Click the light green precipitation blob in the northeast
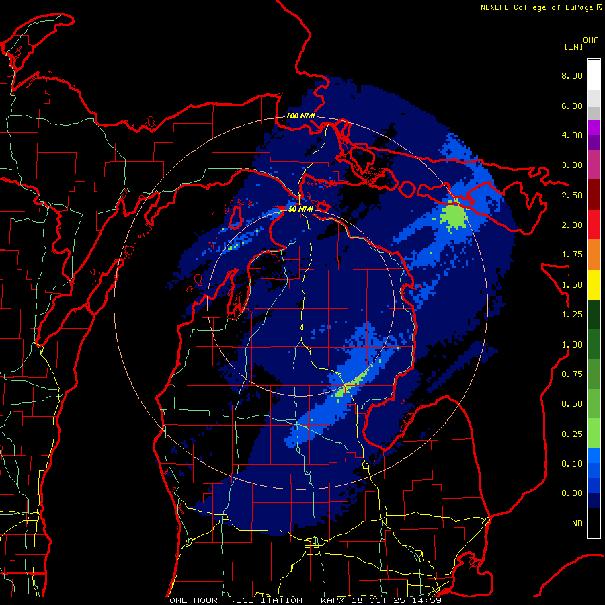 (x=454, y=216)
